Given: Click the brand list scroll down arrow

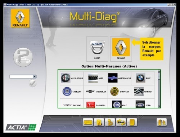Looking at the screenshot, I should click(x=159, y=106).
